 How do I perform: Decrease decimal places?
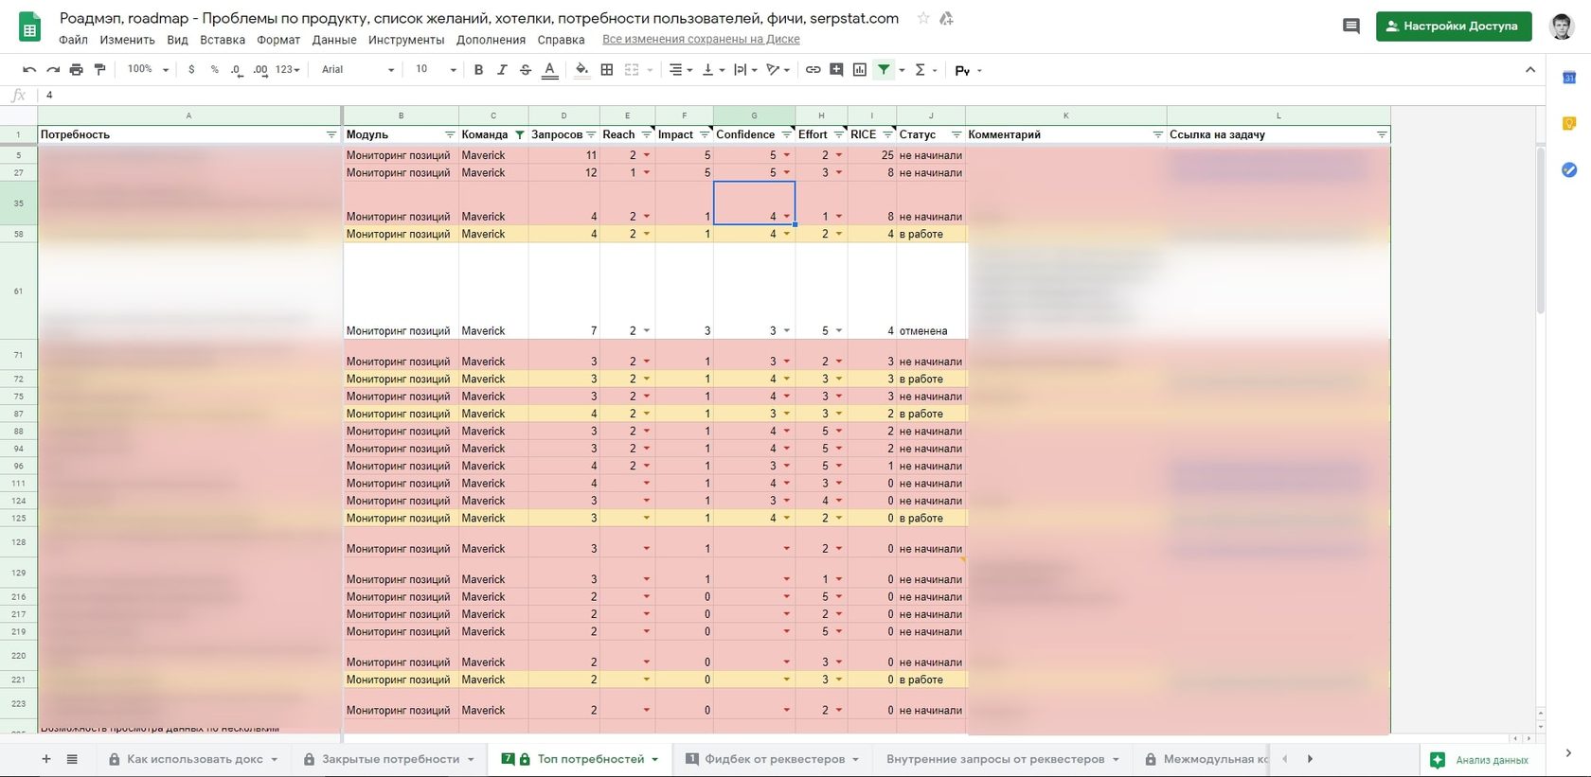click(237, 70)
